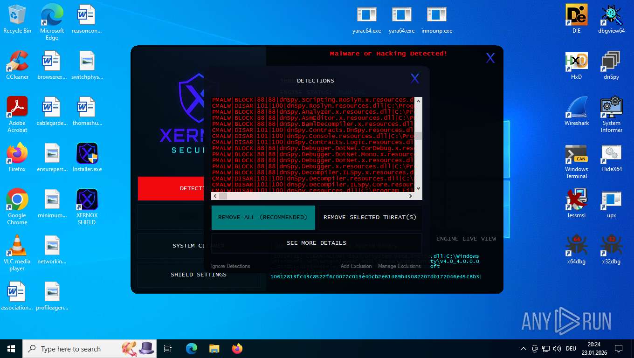Open the VLC media player shortcut
The height and width of the screenshot is (358, 634).
click(17, 253)
